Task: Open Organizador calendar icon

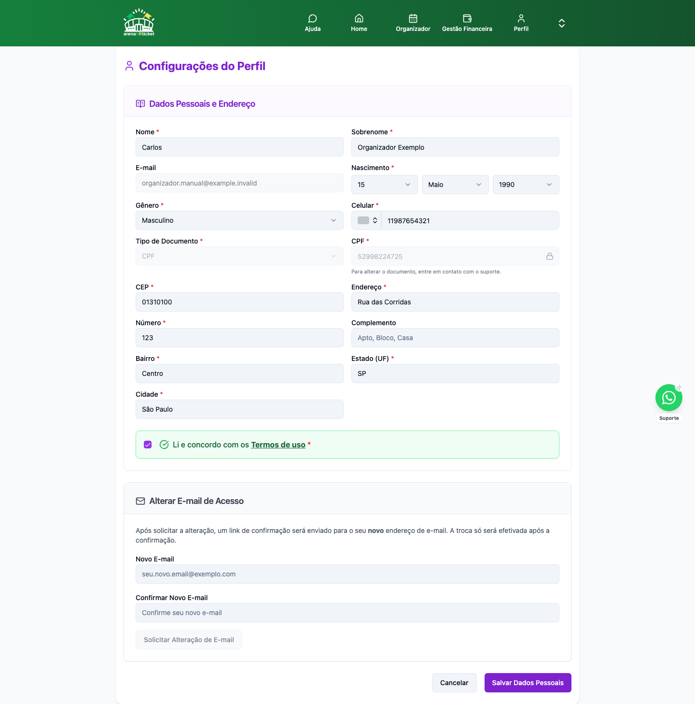Action: pyautogui.click(x=413, y=18)
